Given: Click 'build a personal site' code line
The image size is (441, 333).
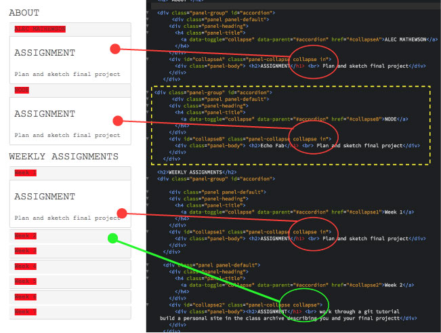Looking at the screenshot, I should click(x=288, y=318).
